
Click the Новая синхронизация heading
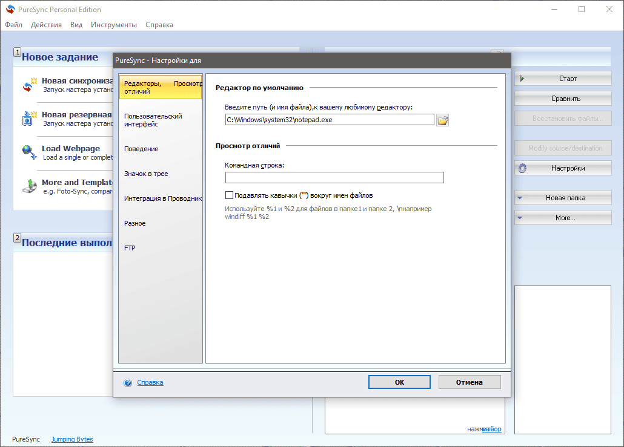pyautogui.click(x=77, y=80)
